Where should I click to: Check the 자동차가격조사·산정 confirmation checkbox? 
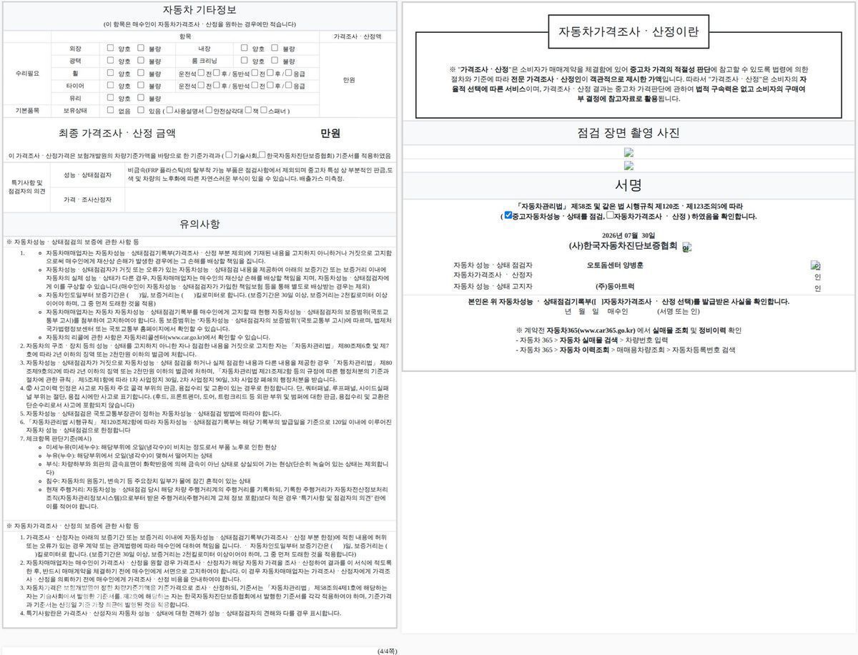[610, 215]
